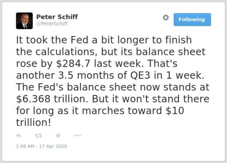Screen dimensions: 227x163
Task: Open the 1:08 AM - 17 Apr 2020 timestamp
Action: (41, 146)
